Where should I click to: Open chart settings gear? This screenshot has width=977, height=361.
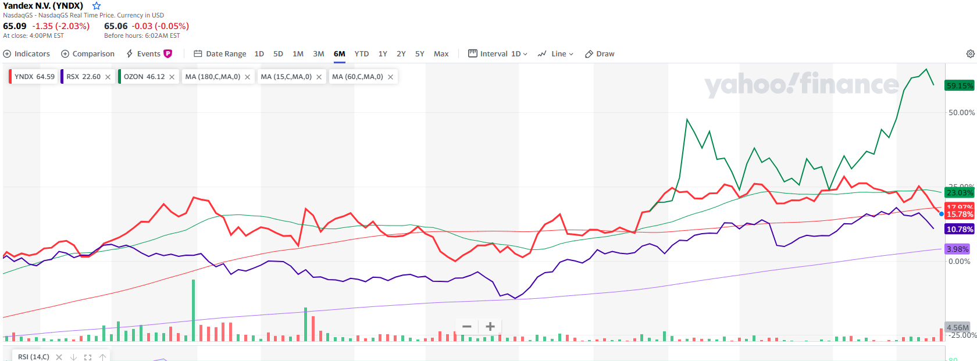(970, 53)
